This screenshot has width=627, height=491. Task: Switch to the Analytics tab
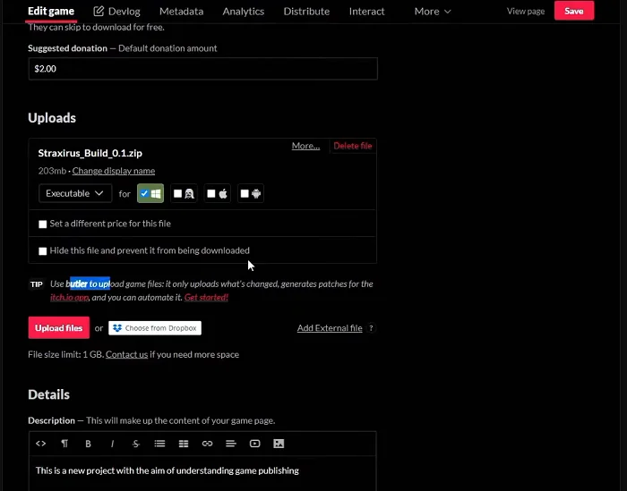click(244, 11)
